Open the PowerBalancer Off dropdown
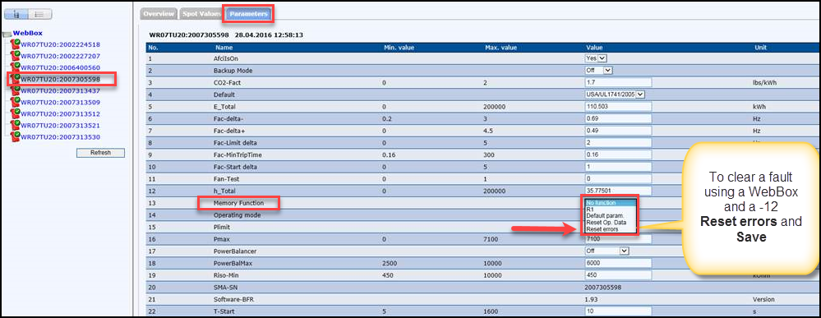 (x=607, y=251)
